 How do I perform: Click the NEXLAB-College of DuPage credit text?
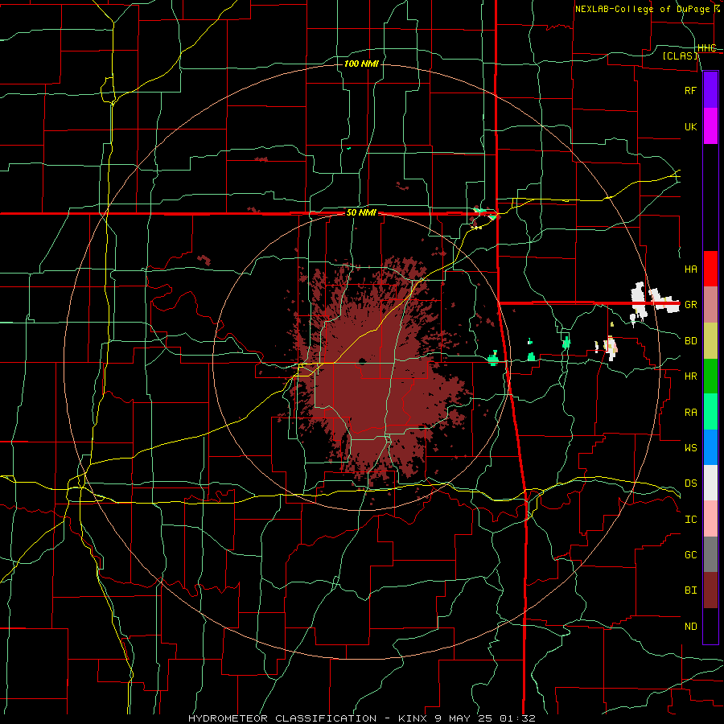pyautogui.click(x=642, y=9)
